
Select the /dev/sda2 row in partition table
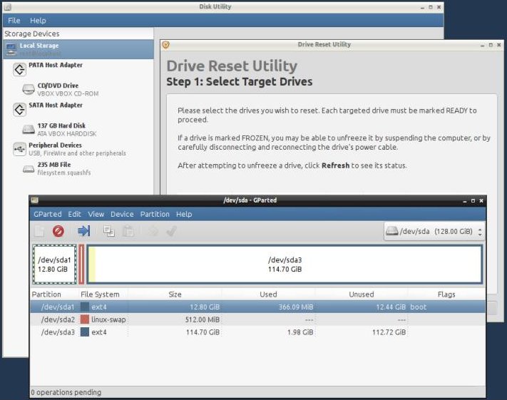click(257, 319)
